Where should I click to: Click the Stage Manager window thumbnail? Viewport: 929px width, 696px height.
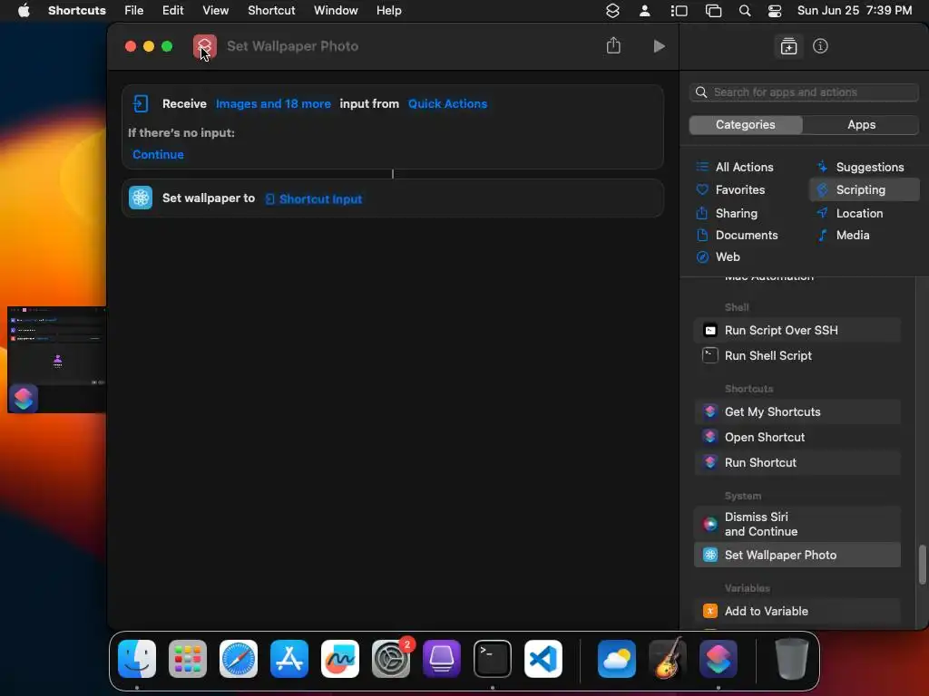pos(57,359)
